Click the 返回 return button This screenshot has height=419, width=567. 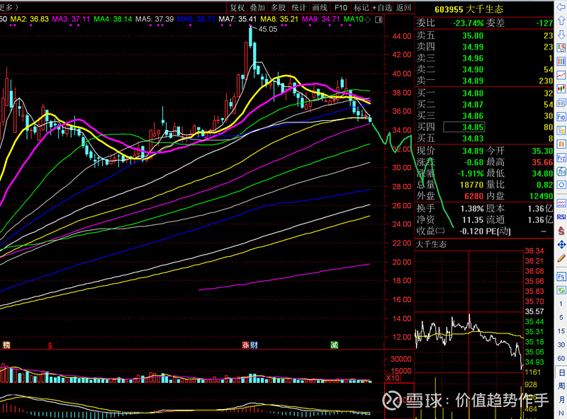coord(403,8)
